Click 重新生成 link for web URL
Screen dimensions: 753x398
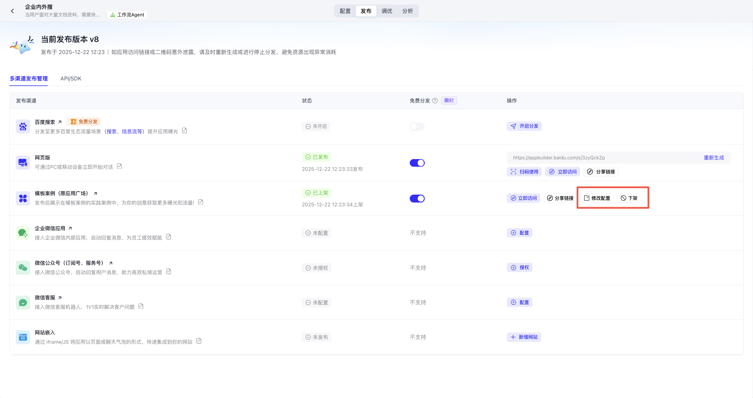(714, 158)
